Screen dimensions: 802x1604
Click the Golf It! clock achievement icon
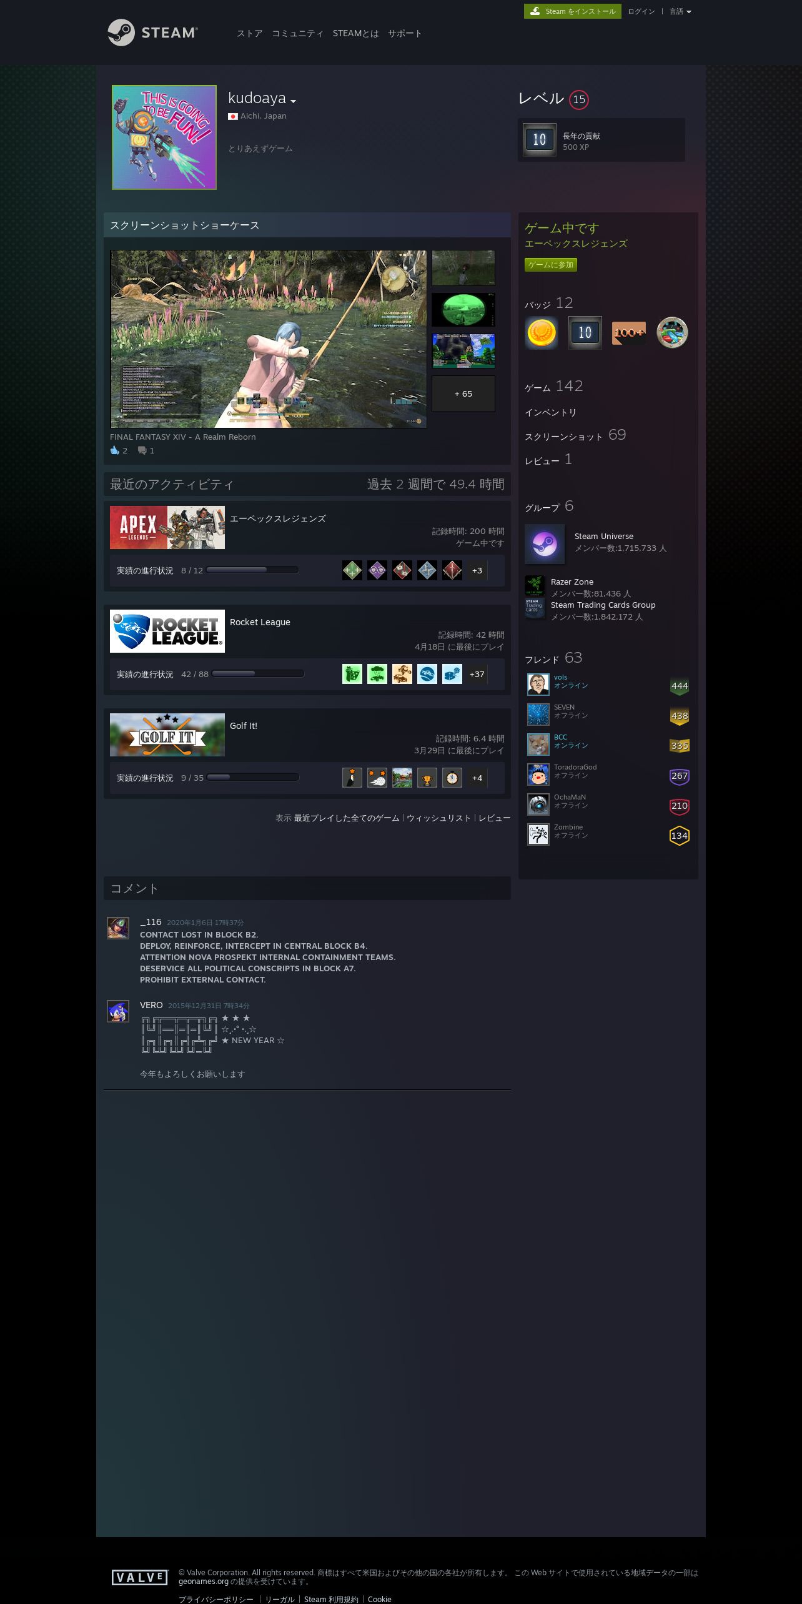[x=452, y=778]
